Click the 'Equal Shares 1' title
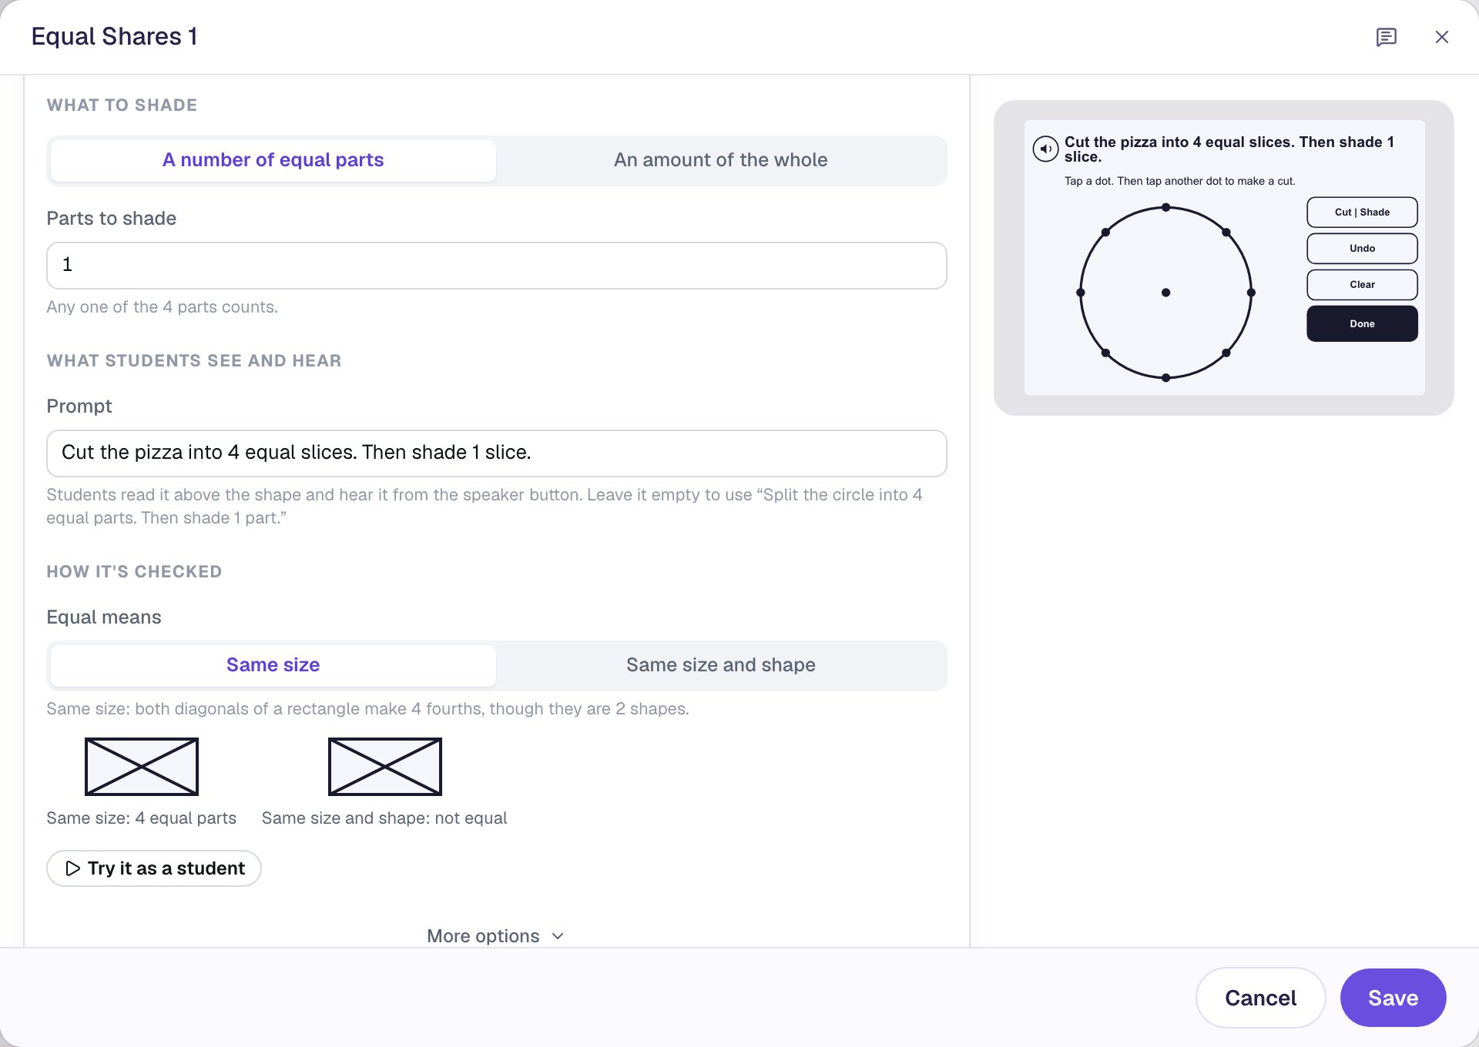 pyautogui.click(x=115, y=36)
